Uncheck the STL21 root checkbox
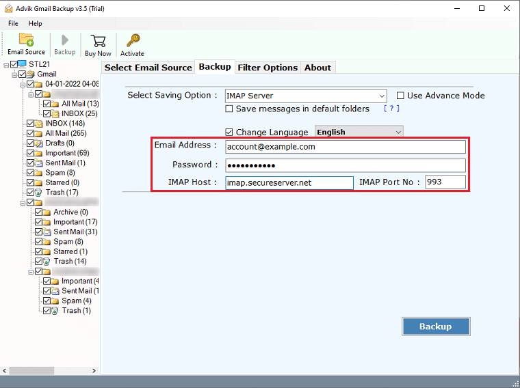Image resolution: width=520 pixels, height=388 pixels. click(14, 64)
